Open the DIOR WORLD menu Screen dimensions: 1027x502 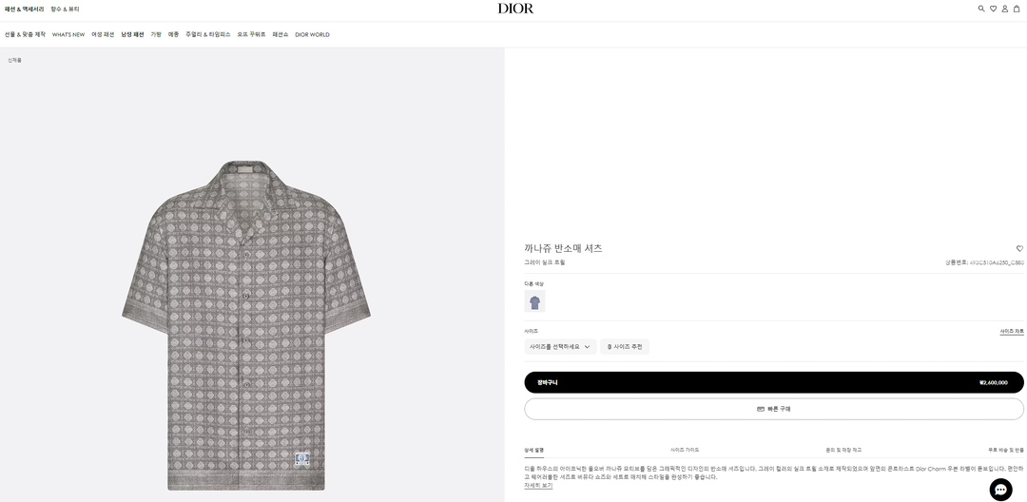pyautogui.click(x=312, y=34)
